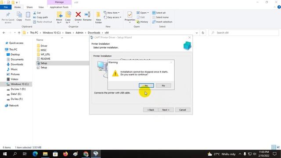Go back in the Setup Wizard
The height and width of the screenshot is (158, 281).
click(x=151, y=110)
